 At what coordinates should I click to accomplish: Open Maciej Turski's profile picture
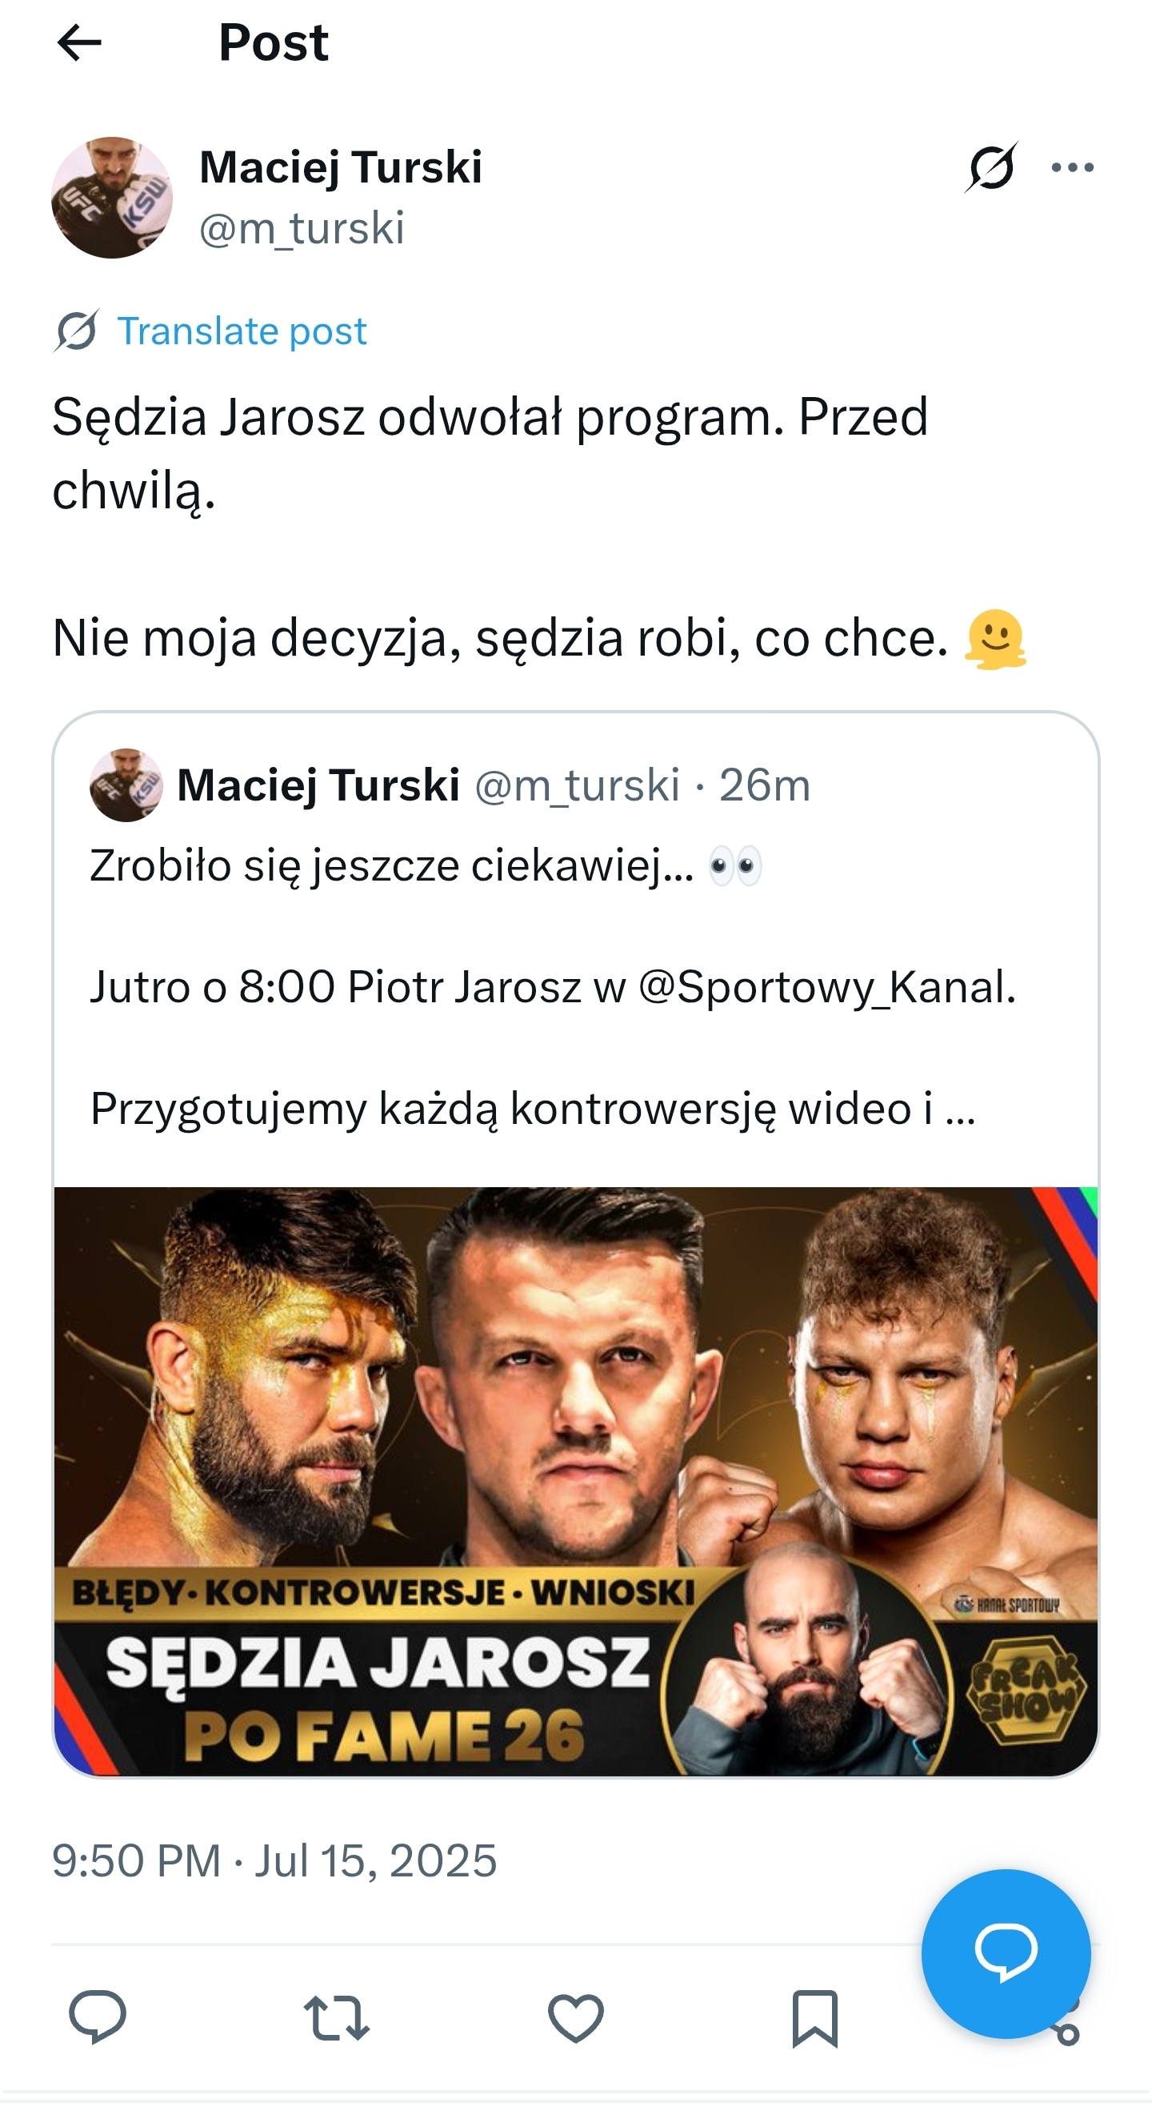tap(112, 198)
